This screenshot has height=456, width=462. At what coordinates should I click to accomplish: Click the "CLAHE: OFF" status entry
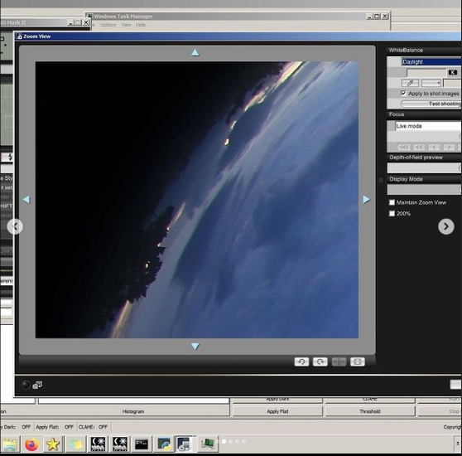(93, 427)
